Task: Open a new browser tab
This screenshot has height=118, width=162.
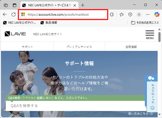Action: coord(83,5)
